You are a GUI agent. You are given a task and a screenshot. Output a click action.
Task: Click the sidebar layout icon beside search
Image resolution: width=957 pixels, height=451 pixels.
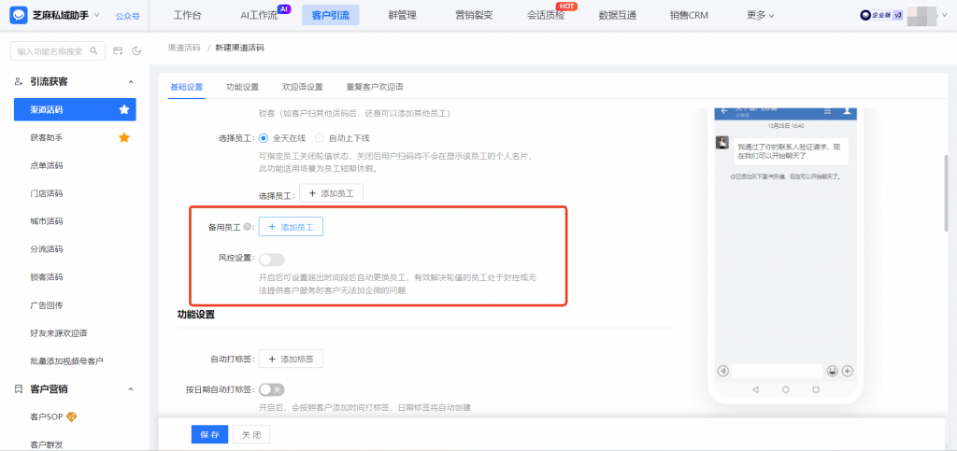119,51
